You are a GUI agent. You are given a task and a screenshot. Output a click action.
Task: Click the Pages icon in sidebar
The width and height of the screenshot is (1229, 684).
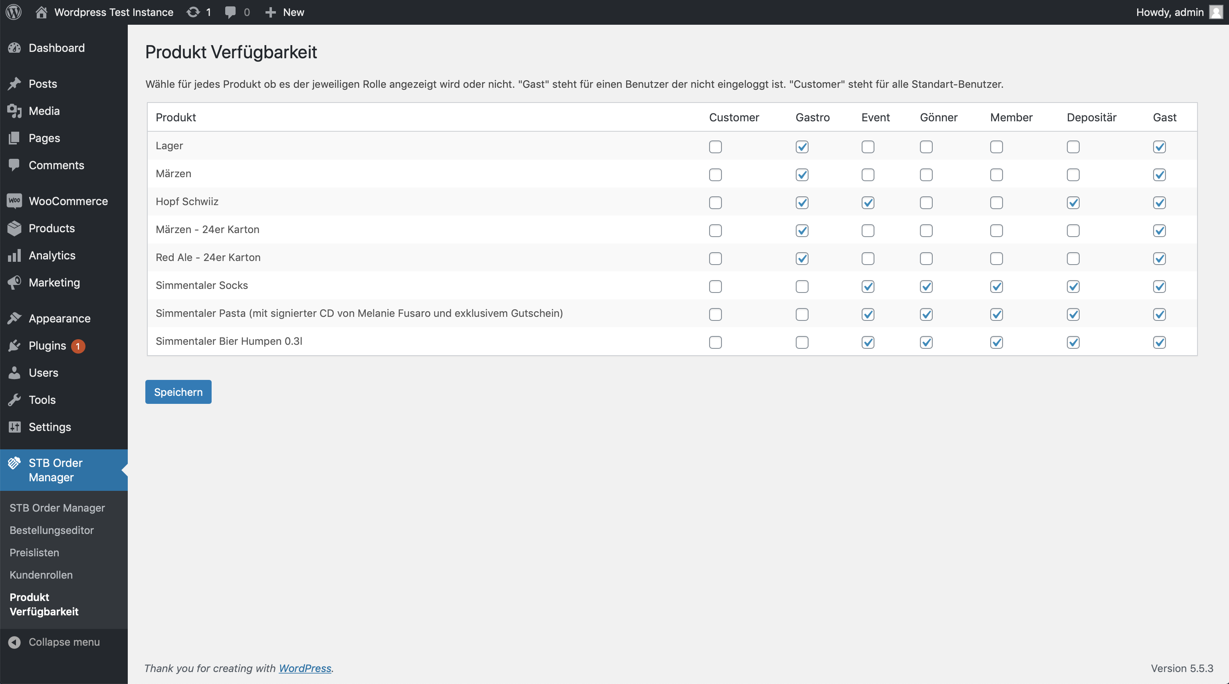tap(14, 138)
